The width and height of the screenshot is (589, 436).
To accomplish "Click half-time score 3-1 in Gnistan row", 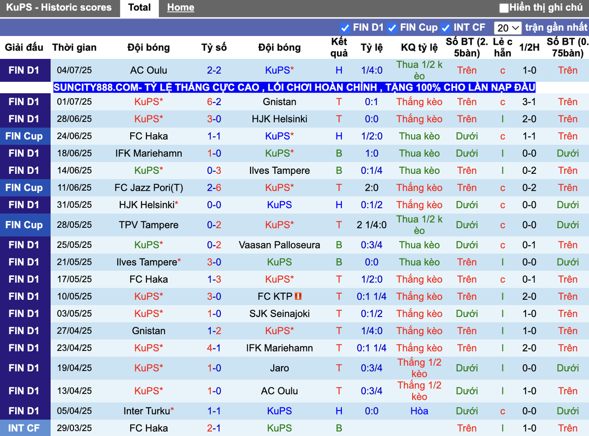I will point(529,102).
